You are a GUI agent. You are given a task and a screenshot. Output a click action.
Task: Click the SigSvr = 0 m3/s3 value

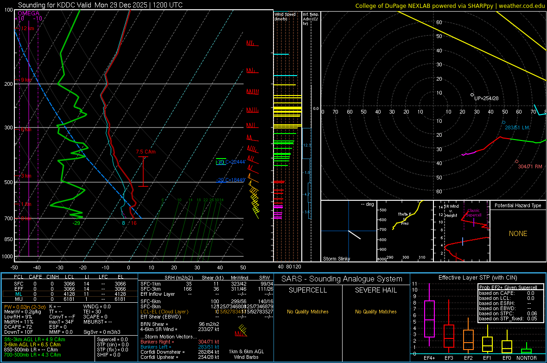102,332
